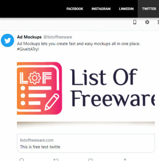
Task: Click the Twitter bird profile avatar
Action: coord(7,40)
